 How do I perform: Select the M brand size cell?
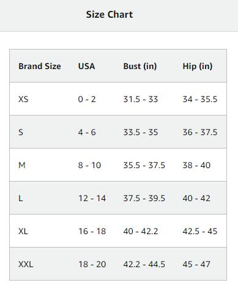click(22, 165)
